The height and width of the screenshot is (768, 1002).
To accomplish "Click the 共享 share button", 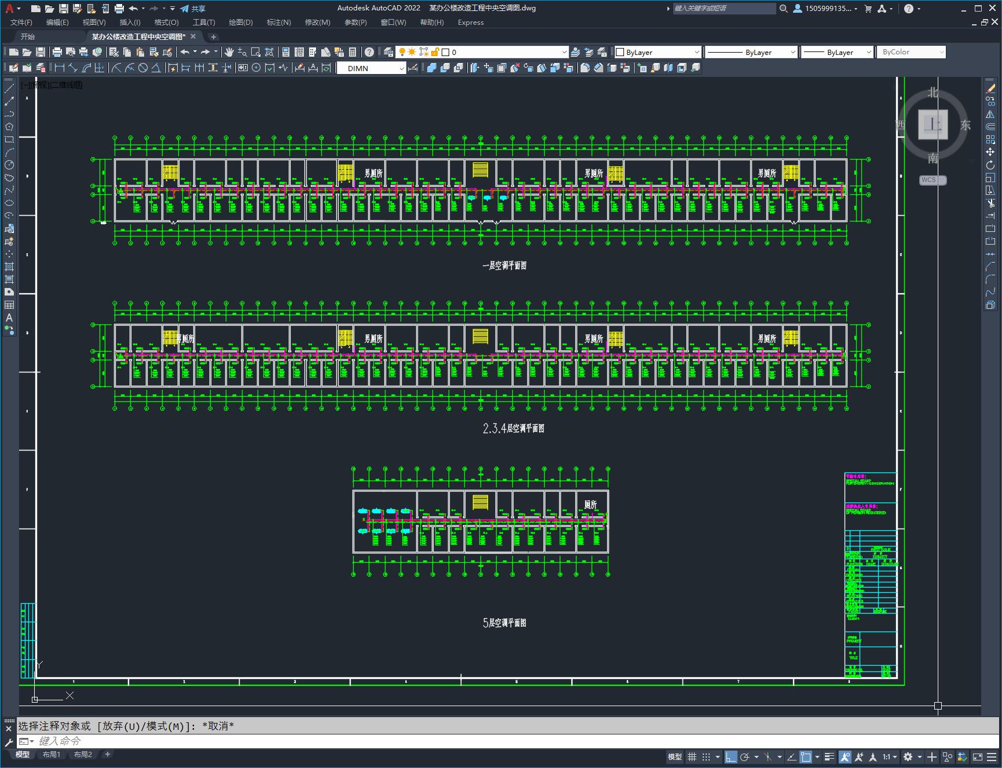I will tap(193, 9).
